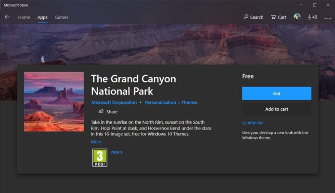Screen dimensions: 335x193
Task: Open the three-dot See more menu
Action: 328,17
